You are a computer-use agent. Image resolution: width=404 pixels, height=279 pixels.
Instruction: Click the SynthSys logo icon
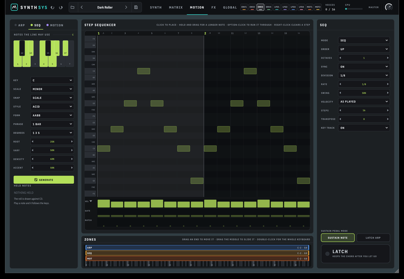[x=14, y=7]
